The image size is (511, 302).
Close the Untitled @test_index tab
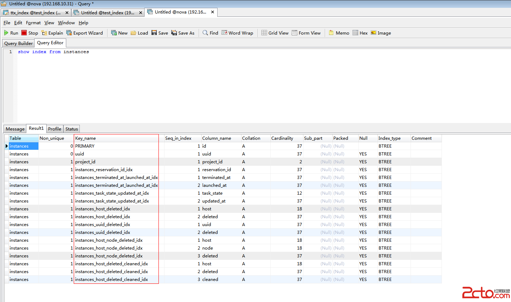(141, 12)
